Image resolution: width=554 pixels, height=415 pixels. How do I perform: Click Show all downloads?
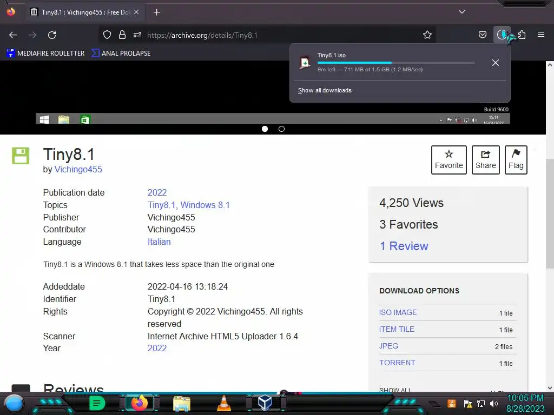pyautogui.click(x=325, y=90)
